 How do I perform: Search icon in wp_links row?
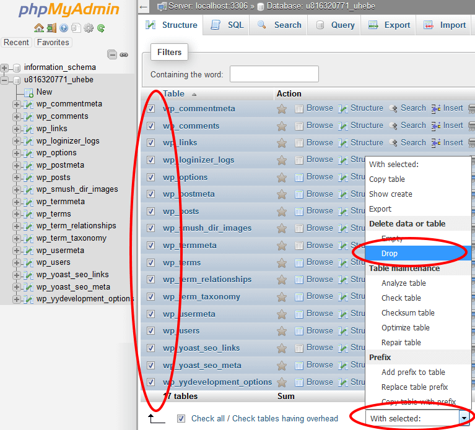click(393, 143)
